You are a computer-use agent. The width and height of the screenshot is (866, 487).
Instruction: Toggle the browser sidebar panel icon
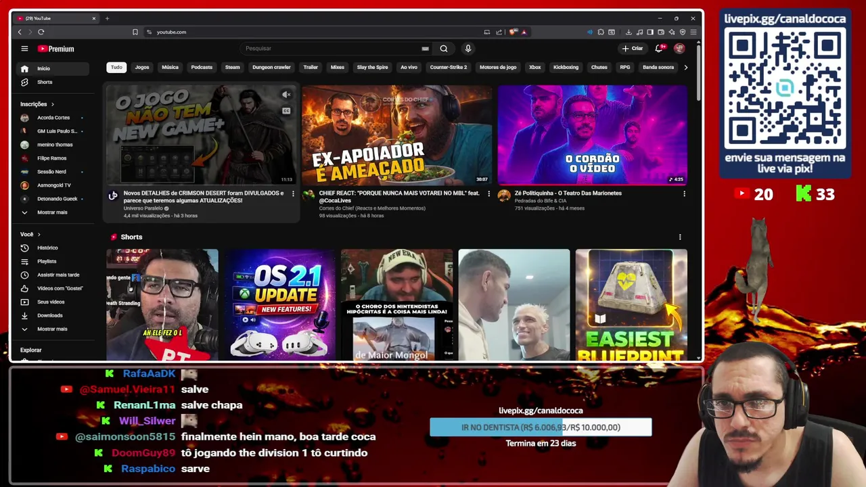pyautogui.click(x=650, y=32)
